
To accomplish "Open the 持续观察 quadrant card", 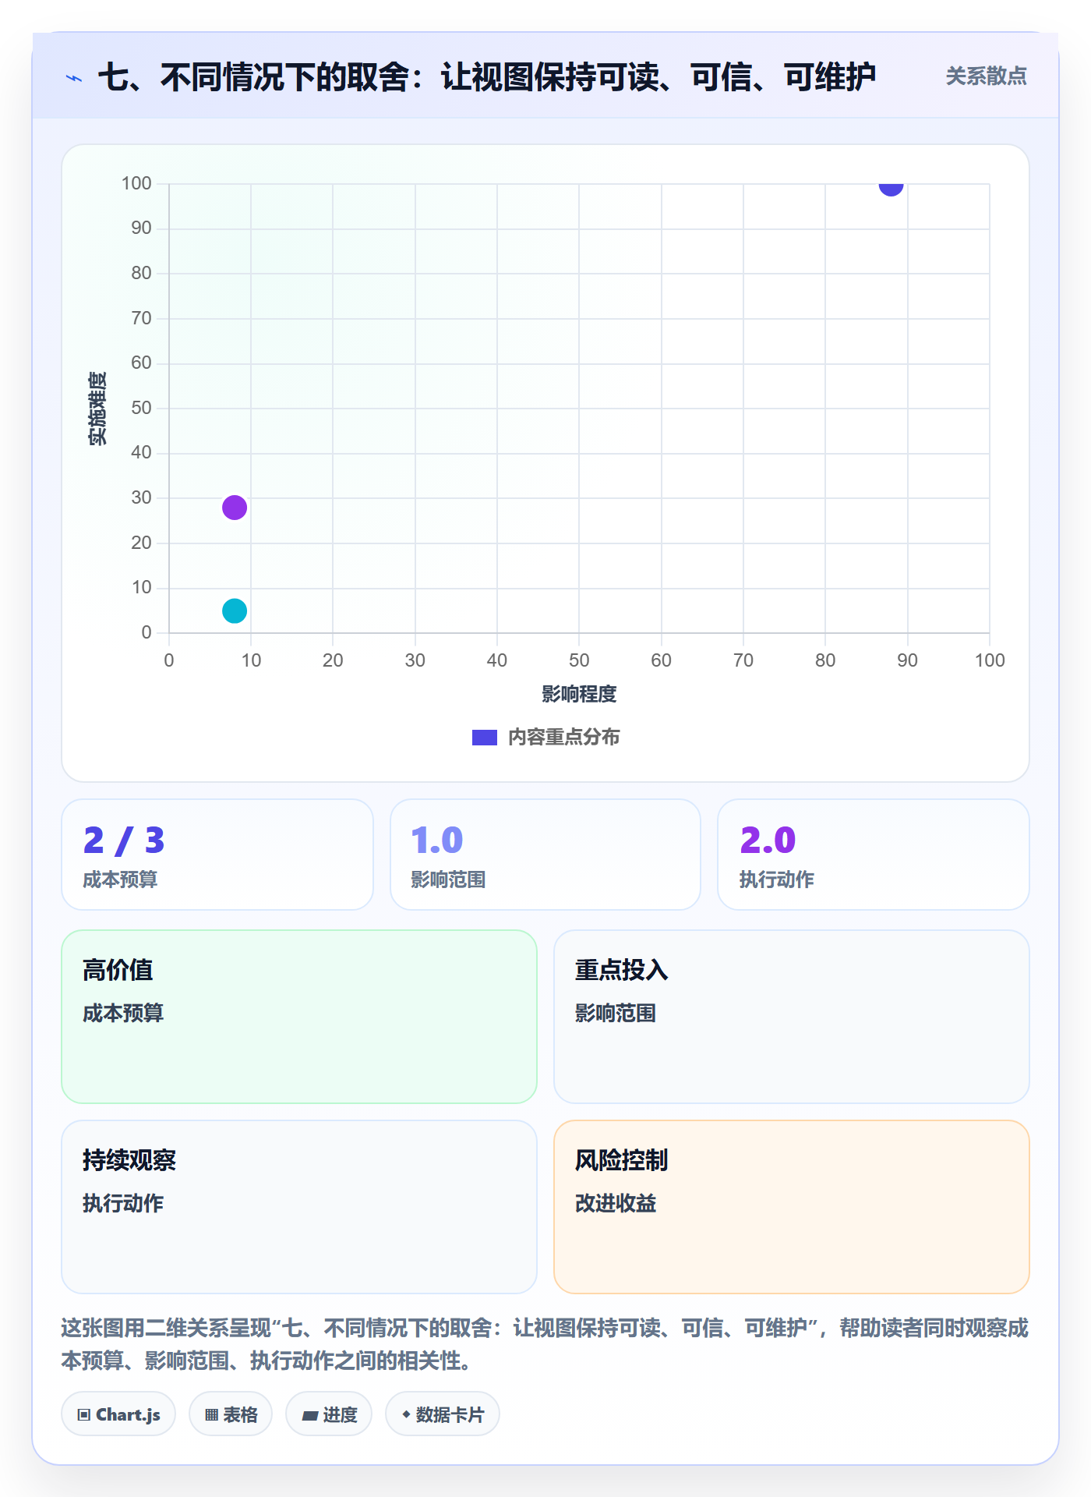I will 299,1207.
